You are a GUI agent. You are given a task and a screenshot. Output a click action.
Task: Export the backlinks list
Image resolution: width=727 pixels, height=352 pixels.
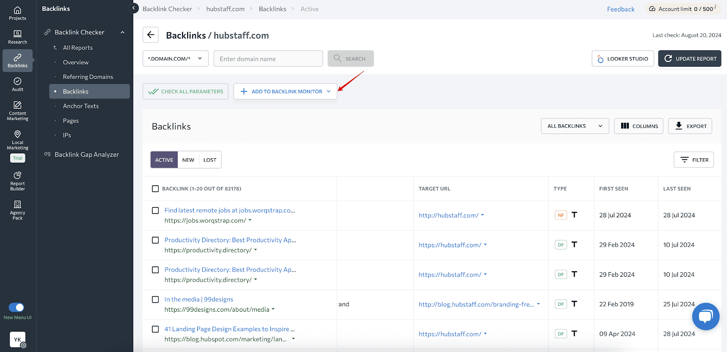[690, 126]
